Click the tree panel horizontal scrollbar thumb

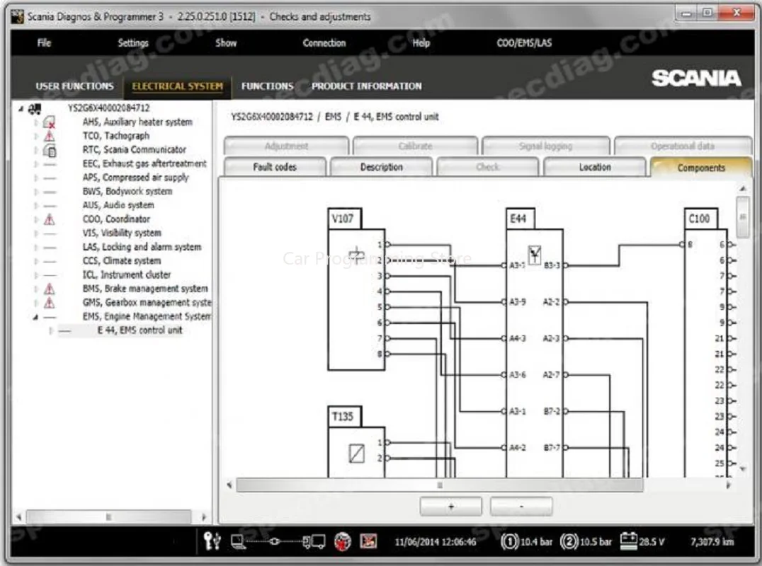tap(108, 517)
